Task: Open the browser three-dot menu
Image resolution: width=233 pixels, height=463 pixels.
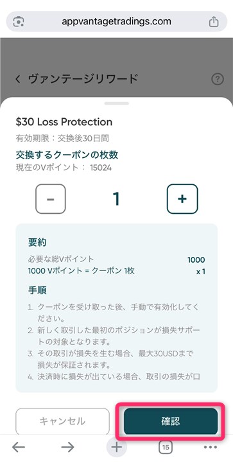Action: (x=211, y=448)
